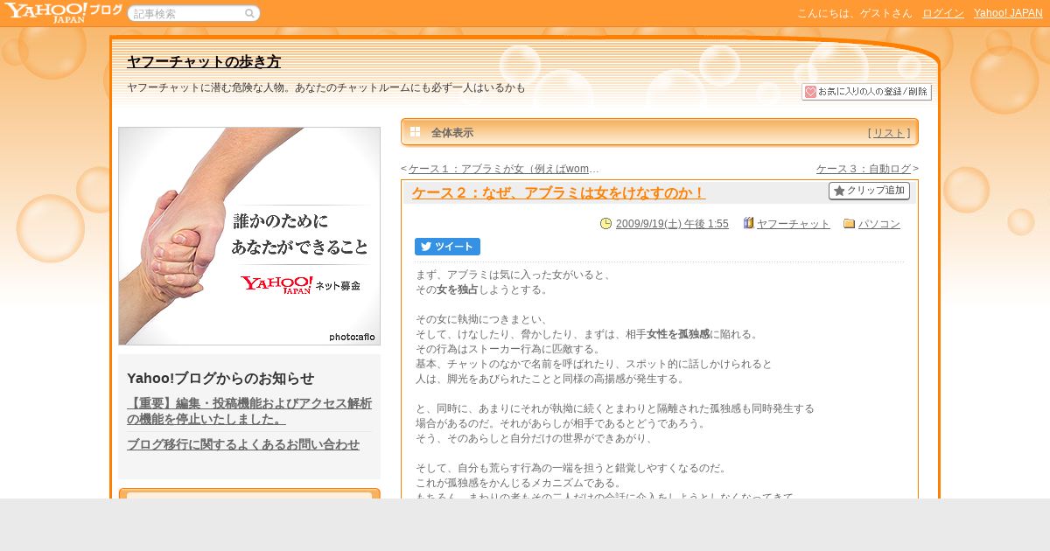The height and width of the screenshot is (551, 1050).
Task: Click the パソコン folder icon
Action: tap(849, 224)
